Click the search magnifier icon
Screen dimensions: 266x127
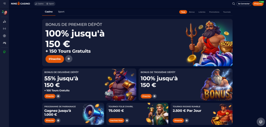click(234, 4)
